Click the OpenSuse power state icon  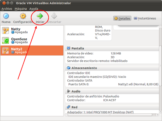point(13,42)
